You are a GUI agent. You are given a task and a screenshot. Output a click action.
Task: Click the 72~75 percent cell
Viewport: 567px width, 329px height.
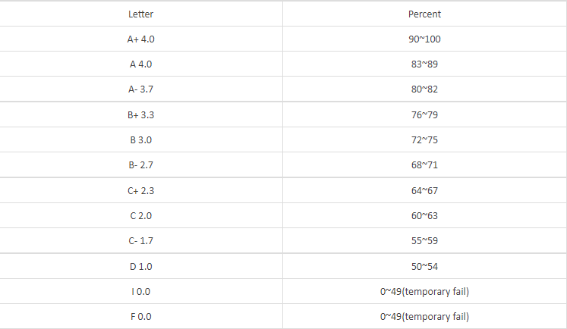(424, 140)
